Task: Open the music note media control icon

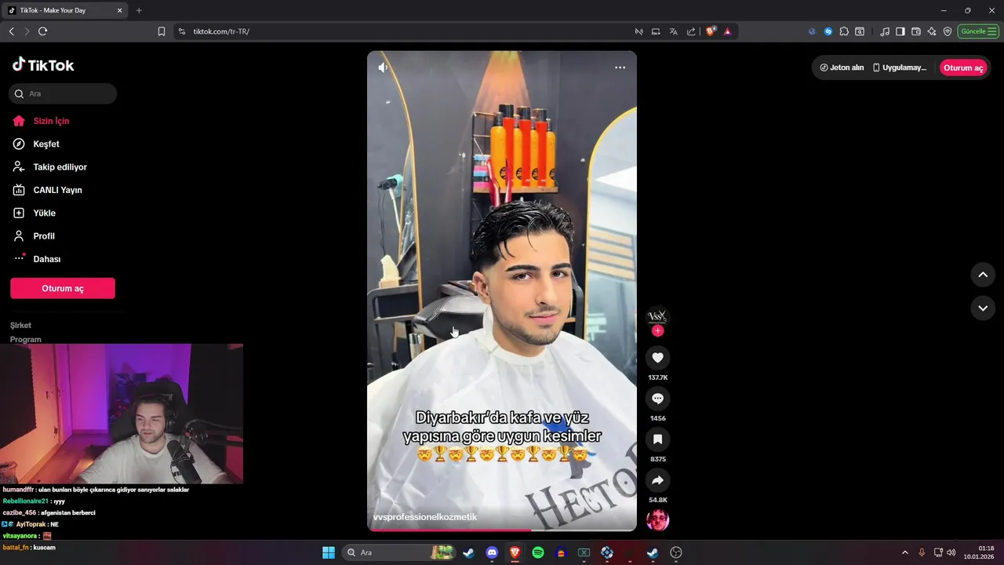Action: pos(885,31)
